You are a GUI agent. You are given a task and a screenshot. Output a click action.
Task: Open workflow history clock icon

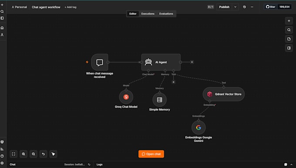coord(245,7)
